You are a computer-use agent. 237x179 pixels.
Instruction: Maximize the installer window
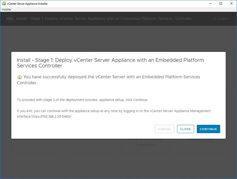[221, 4]
